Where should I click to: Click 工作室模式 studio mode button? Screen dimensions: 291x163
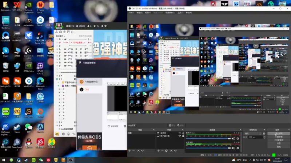(279, 140)
